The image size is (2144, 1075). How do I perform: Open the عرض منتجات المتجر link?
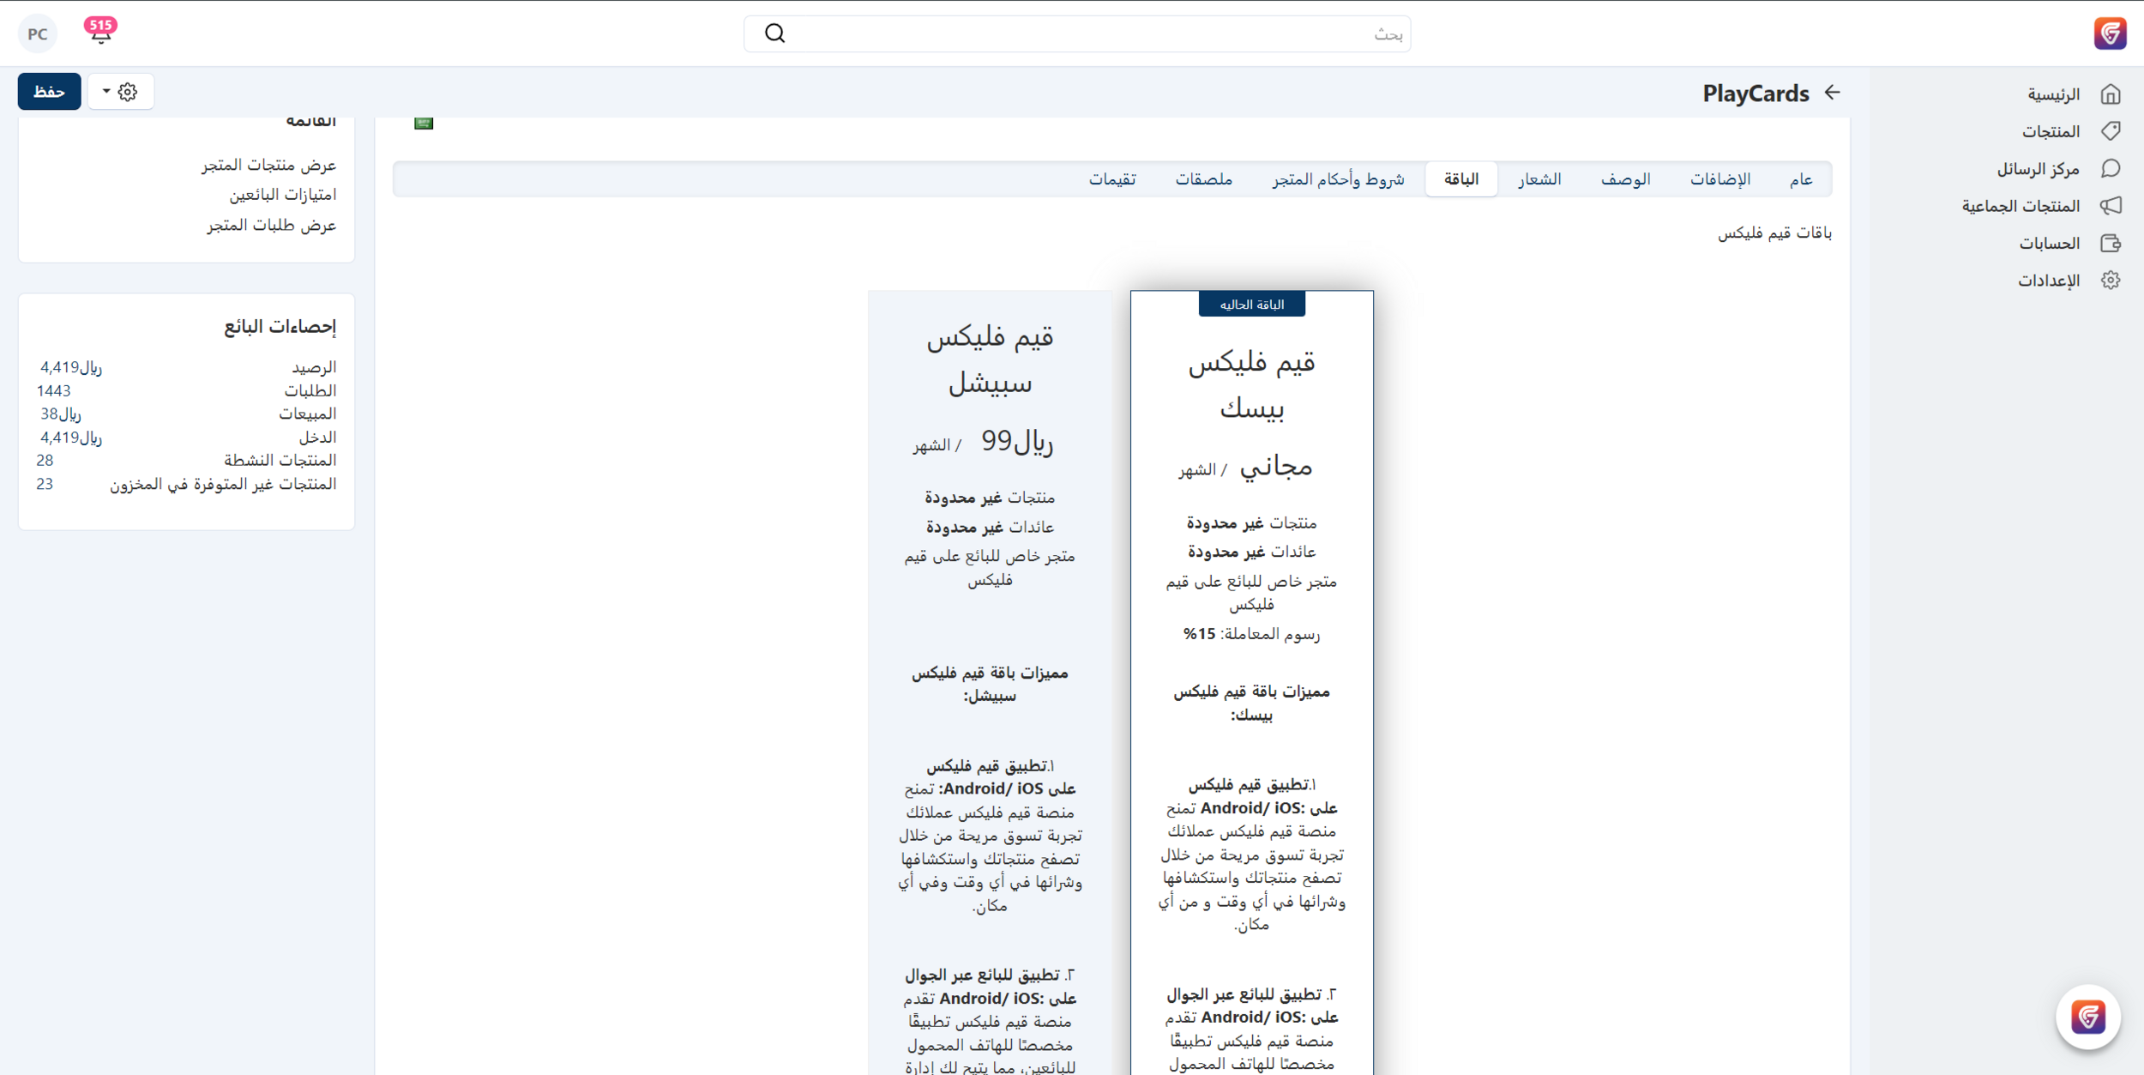coord(268,165)
